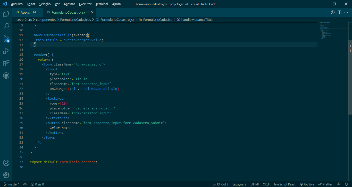Click the synchronize changes cloud icon
This screenshot has height=187, width=352.
pyautogui.click(x=25, y=184)
